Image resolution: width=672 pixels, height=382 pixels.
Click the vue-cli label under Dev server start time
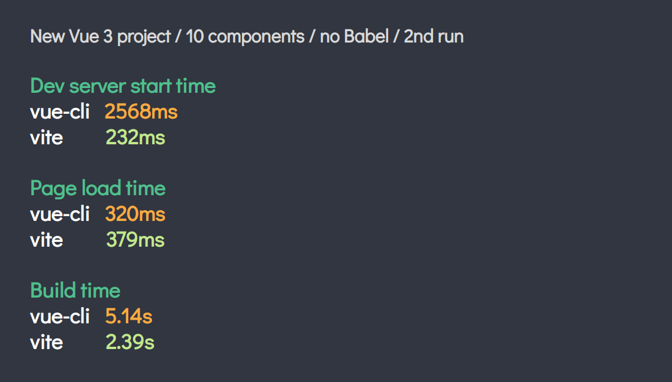60,112
